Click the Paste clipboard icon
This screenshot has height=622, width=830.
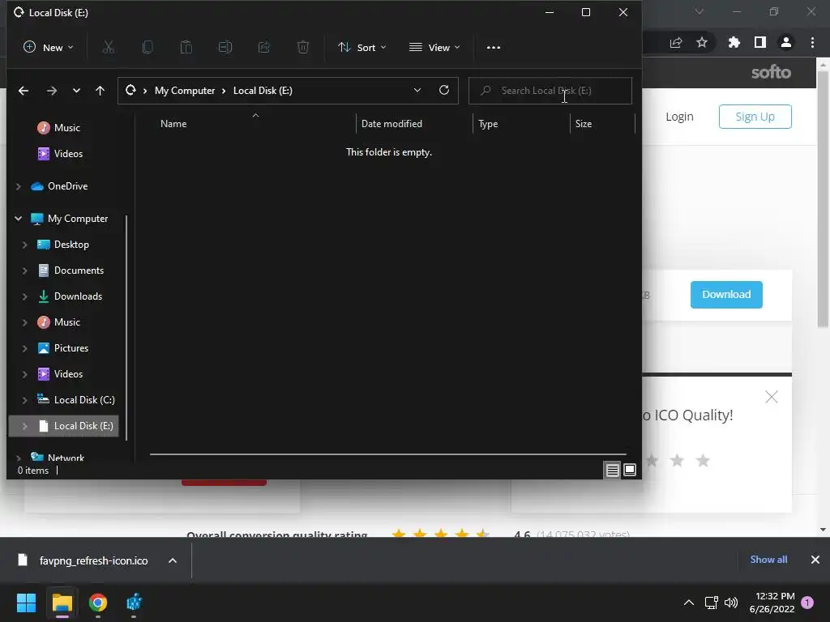tap(186, 47)
